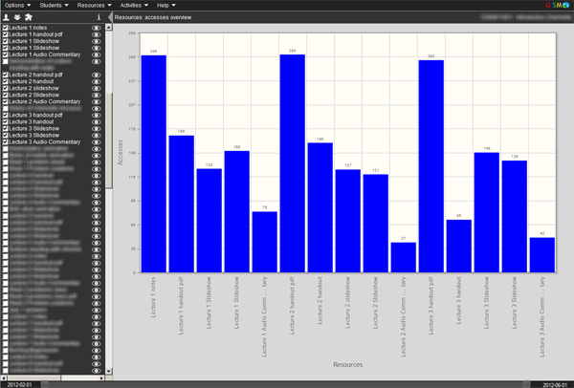Click eye icon for Lecture 3 Audio Commentary
The height and width of the screenshot is (388, 574).
pyautogui.click(x=97, y=142)
